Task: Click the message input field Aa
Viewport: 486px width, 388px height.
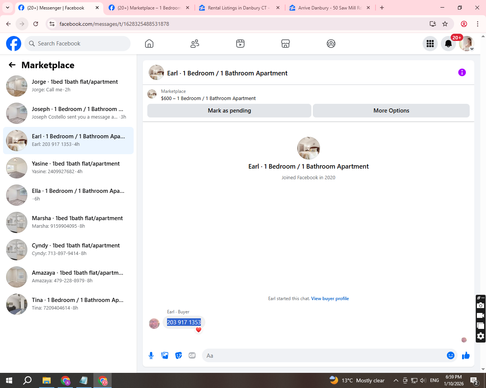Action: [x=330, y=355]
